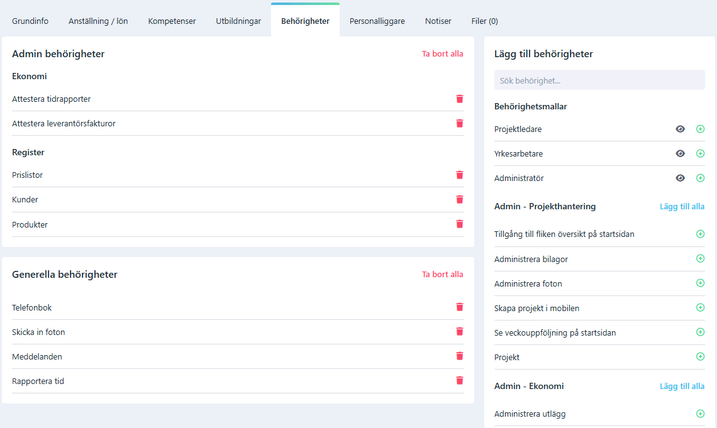This screenshot has height=428, width=717.
Task: Select the Attestera tidrapporter row text
Action: tap(51, 99)
